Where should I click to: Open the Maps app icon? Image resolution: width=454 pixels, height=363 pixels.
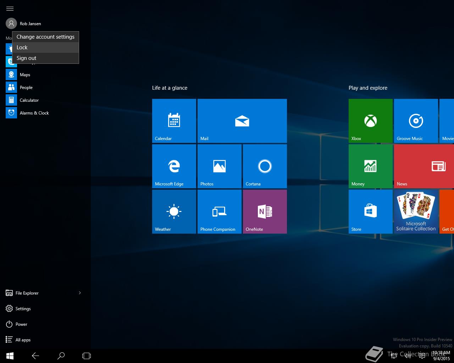coord(11,74)
